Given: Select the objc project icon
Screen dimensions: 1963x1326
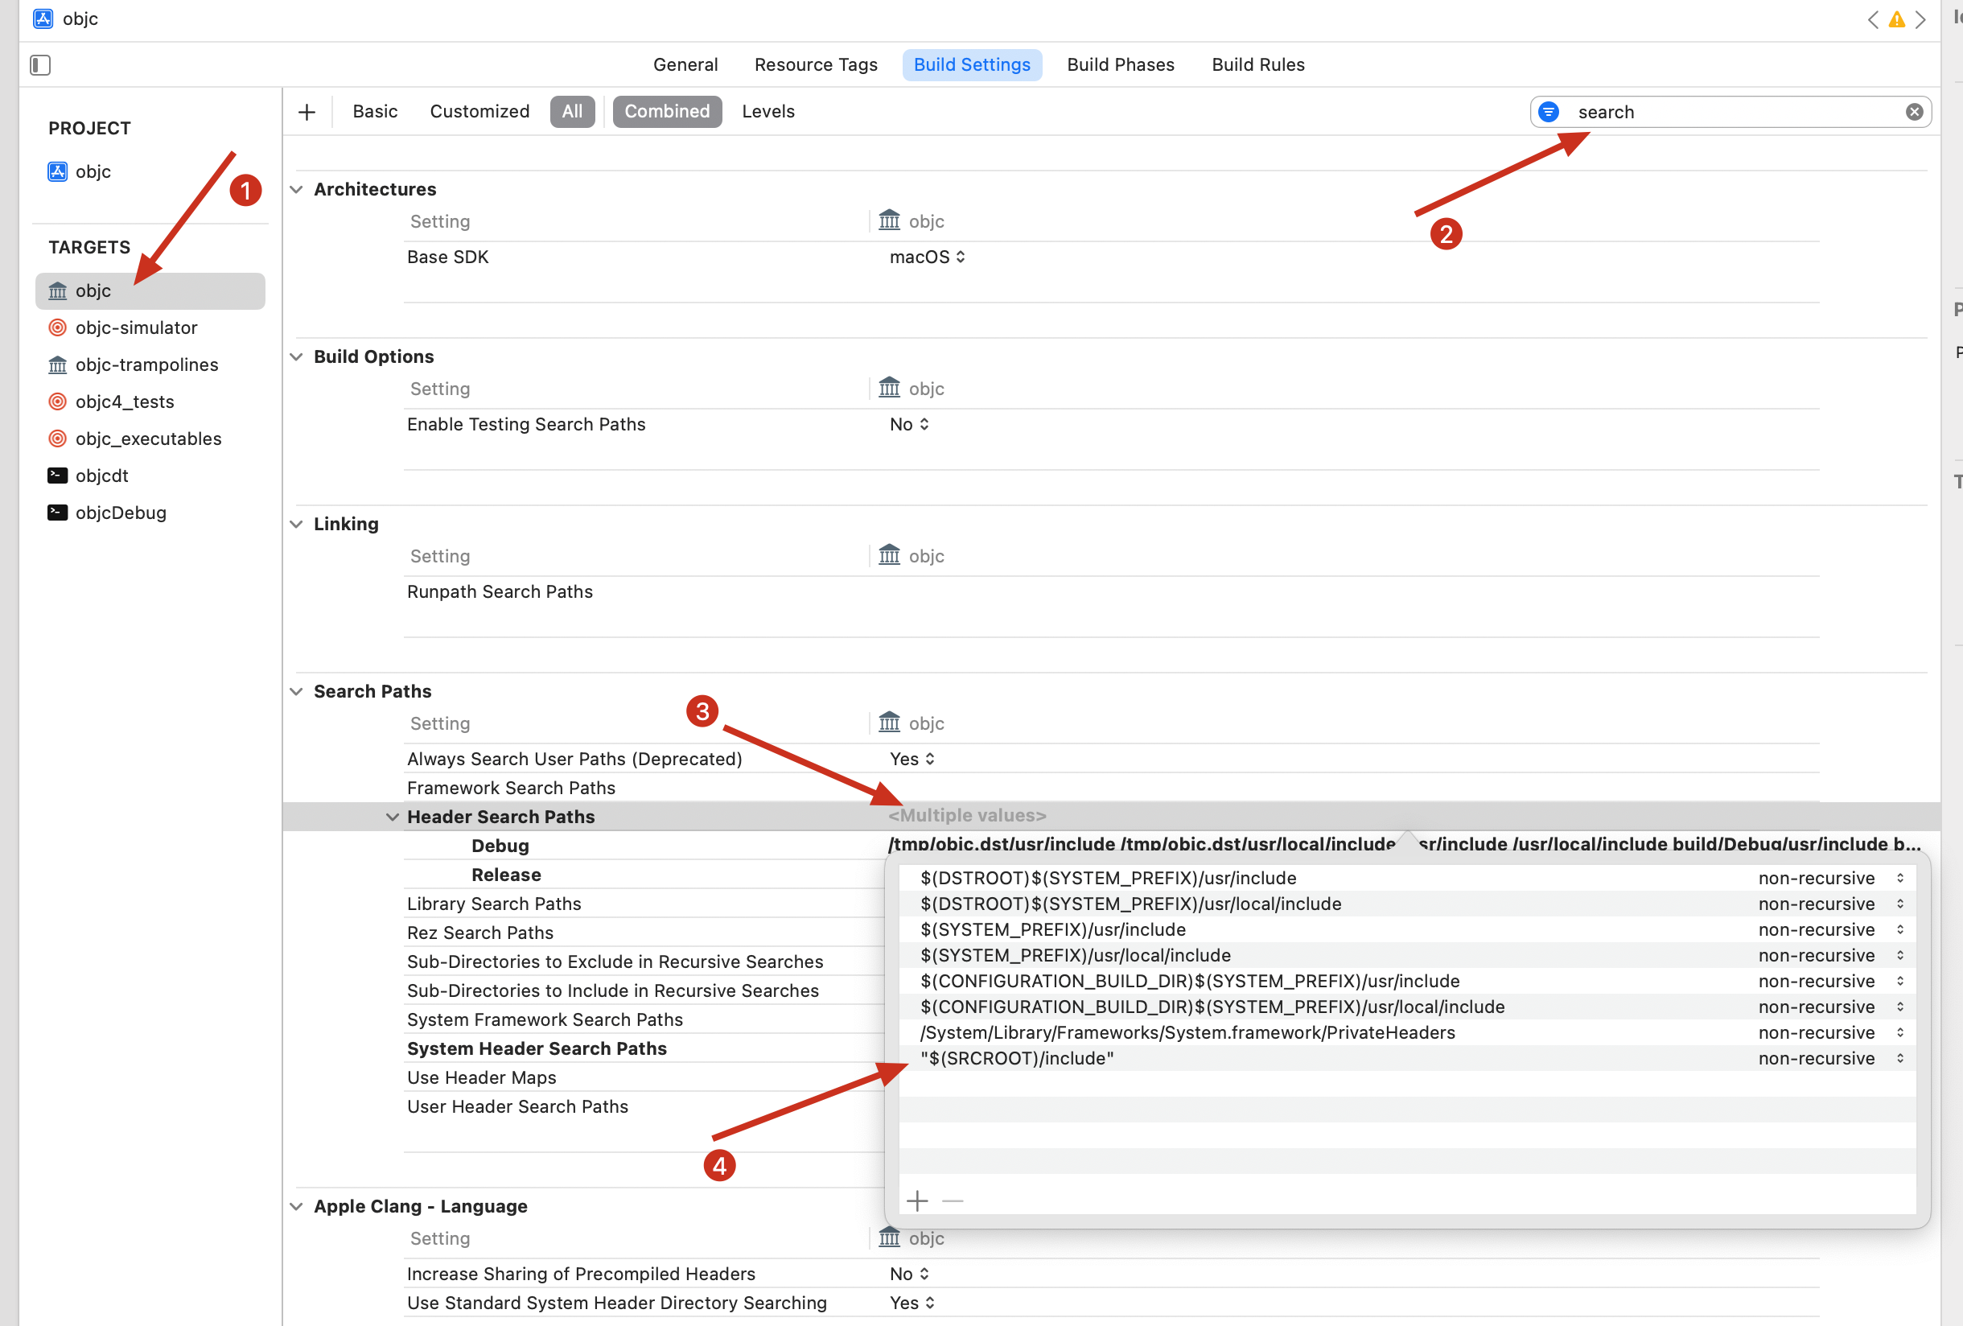Looking at the screenshot, I should [x=57, y=171].
